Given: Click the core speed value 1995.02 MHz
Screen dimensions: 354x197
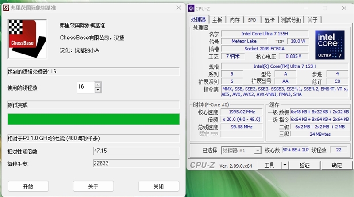Looking at the screenshot, I should point(242,112).
